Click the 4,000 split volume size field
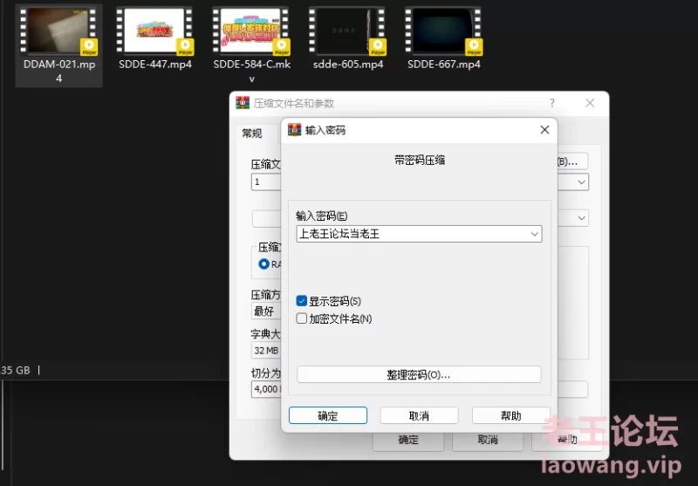This screenshot has width=698, height=486. point(266,389)
